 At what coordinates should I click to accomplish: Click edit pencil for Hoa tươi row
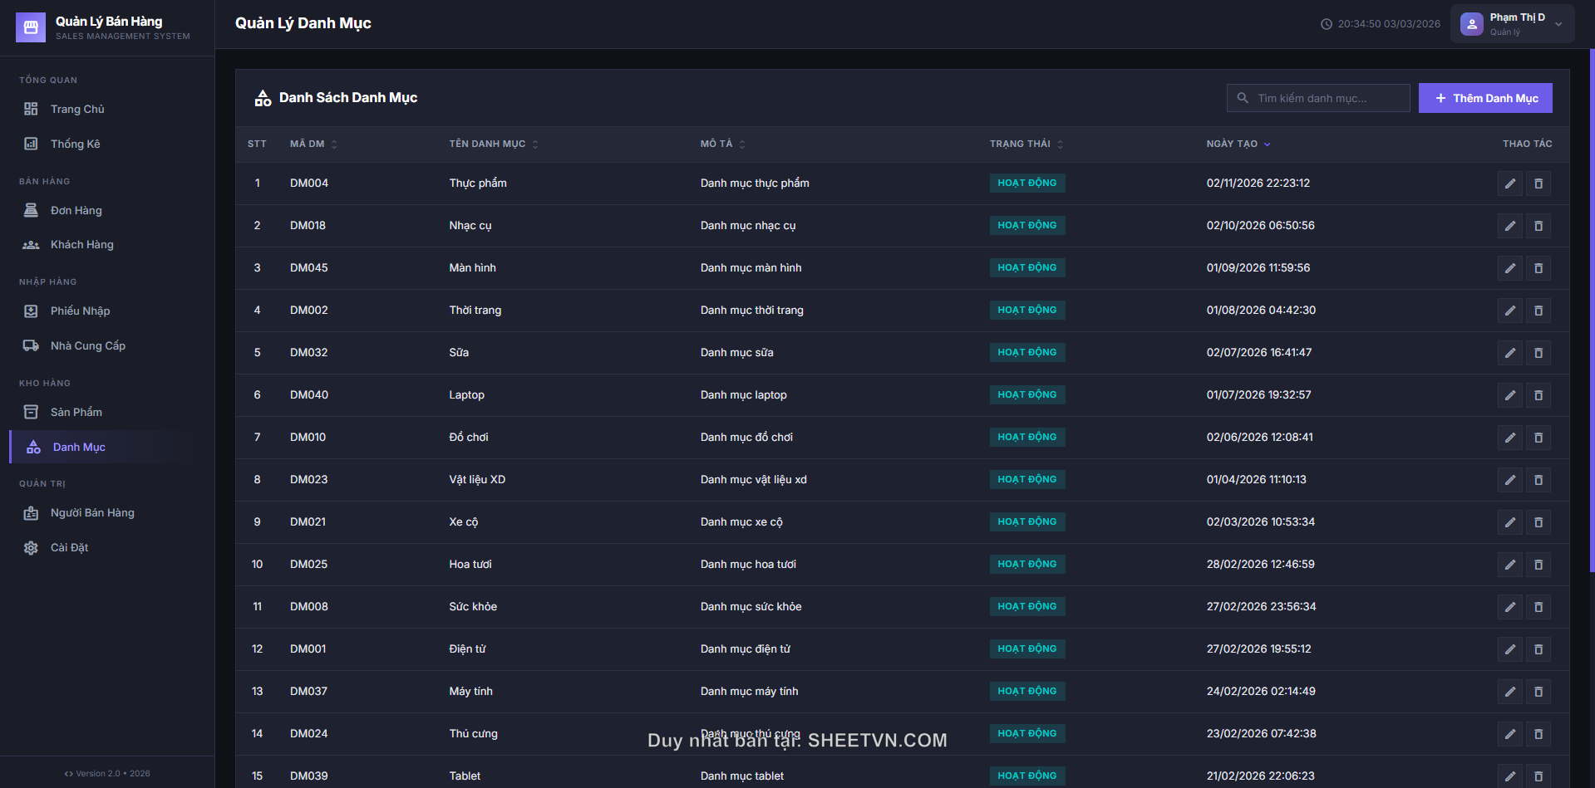(1509, 565)
